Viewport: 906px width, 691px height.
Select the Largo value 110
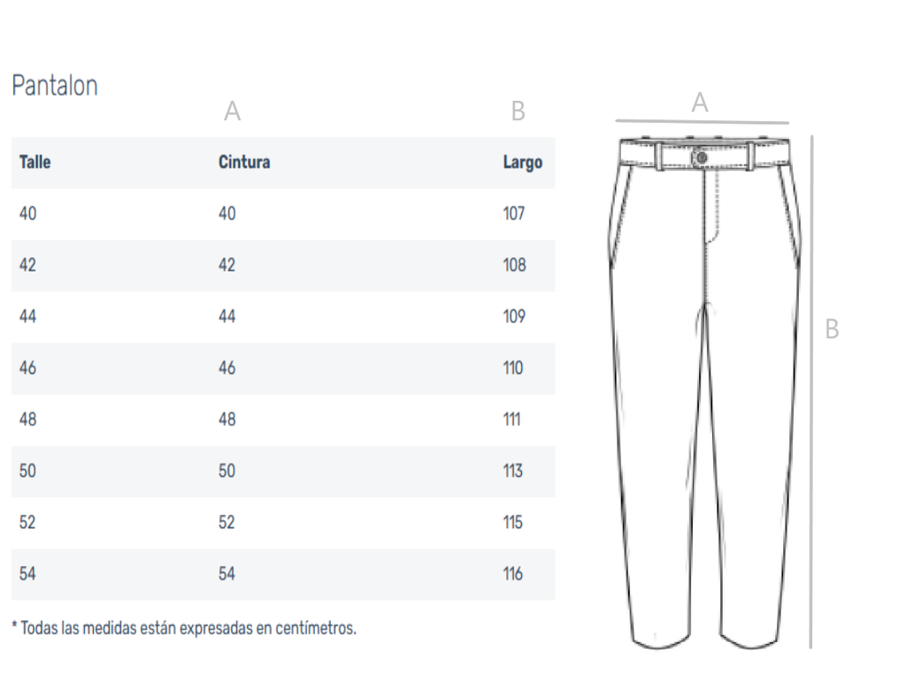click(513, 368)
